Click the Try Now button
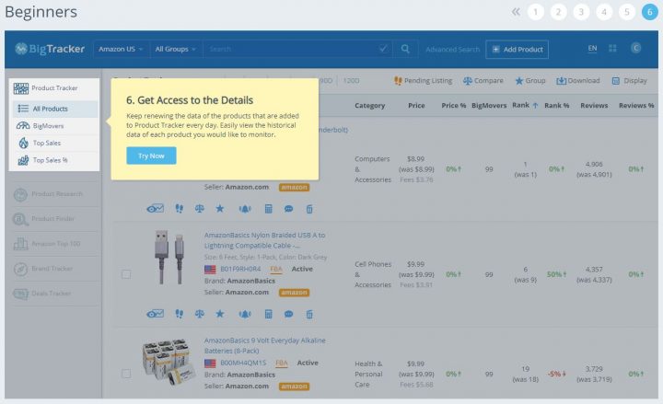This screenshot has width=663, height=404. point(151,156)
